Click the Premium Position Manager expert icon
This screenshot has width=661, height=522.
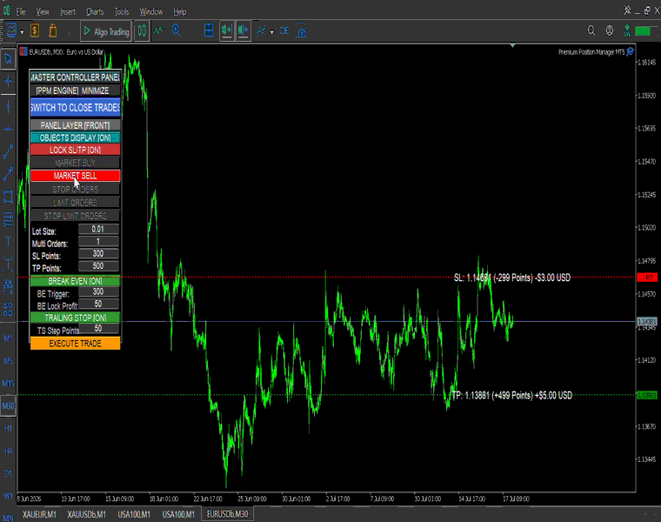pyautogui.click(x=631, y=52)
